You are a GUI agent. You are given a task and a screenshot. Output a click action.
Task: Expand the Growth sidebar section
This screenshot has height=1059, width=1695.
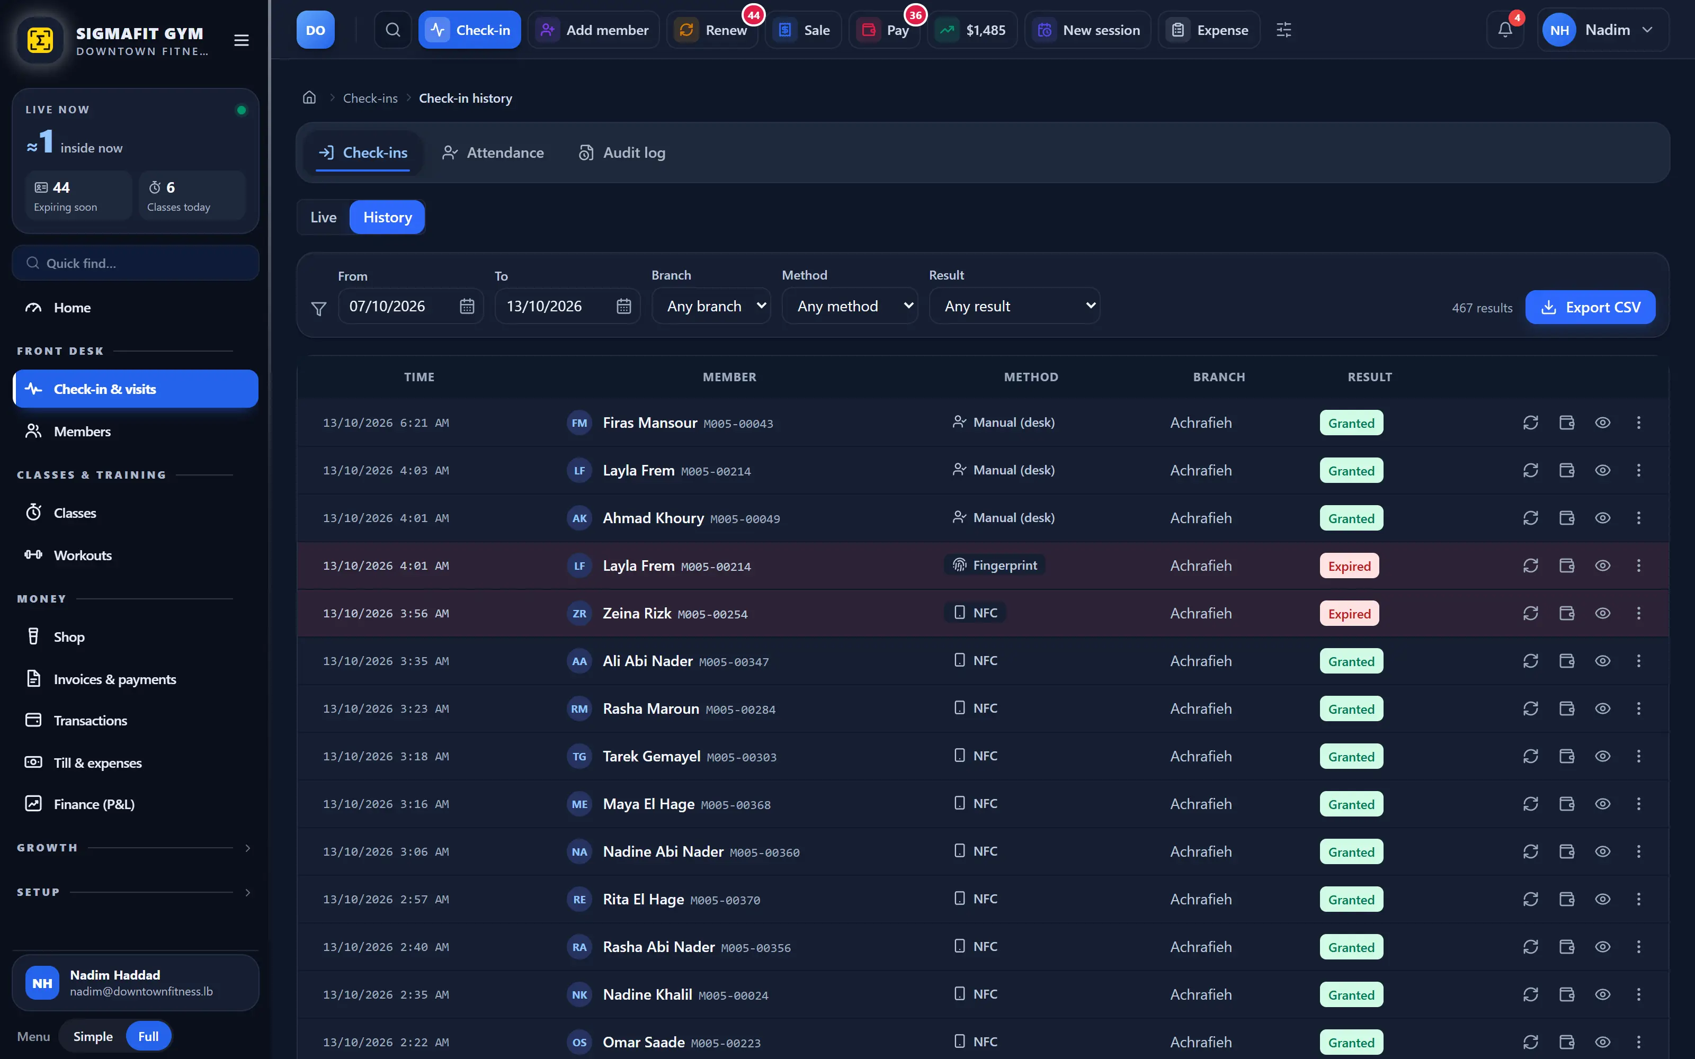pos(135,848)
